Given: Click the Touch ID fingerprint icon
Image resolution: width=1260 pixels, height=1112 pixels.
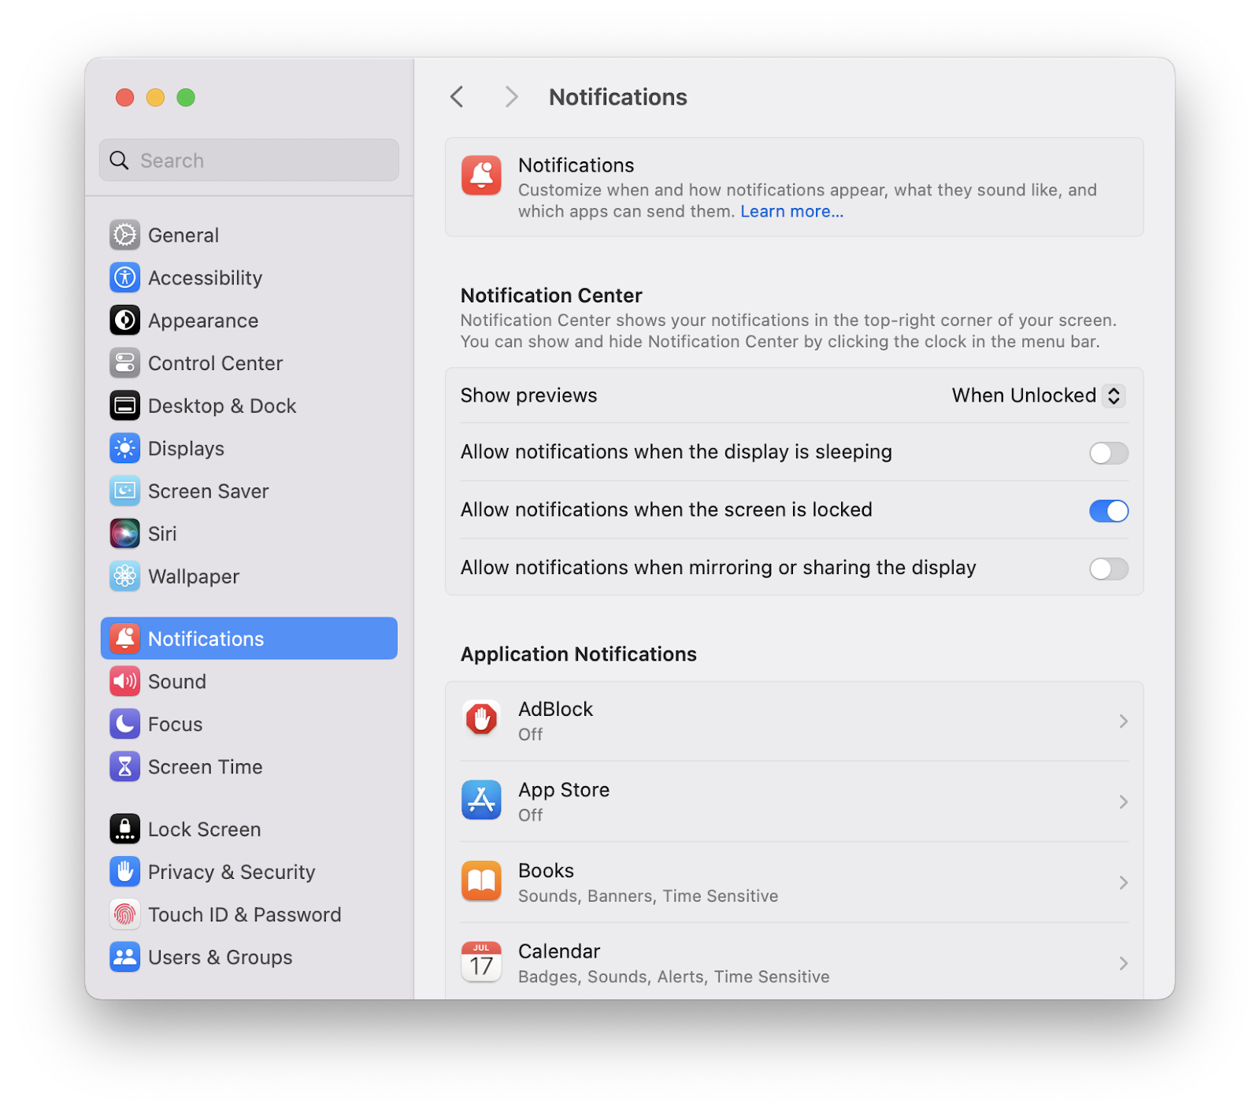Looking at the screenshot, I should pos(124,914).
